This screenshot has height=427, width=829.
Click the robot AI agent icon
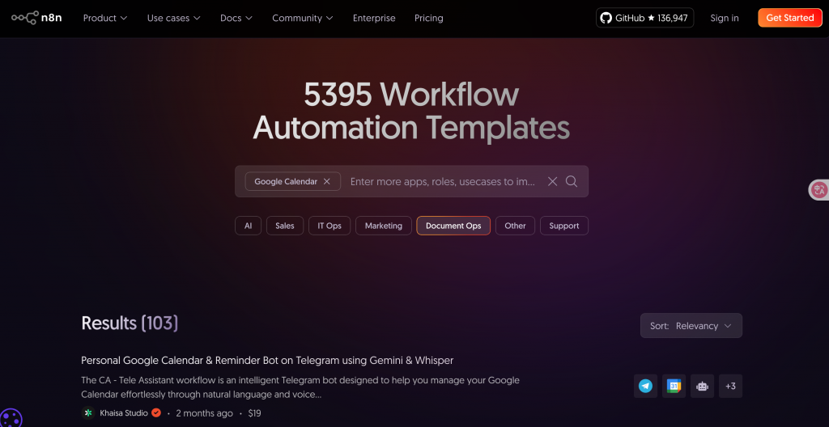pyautogui.click(x=702, y=387)
